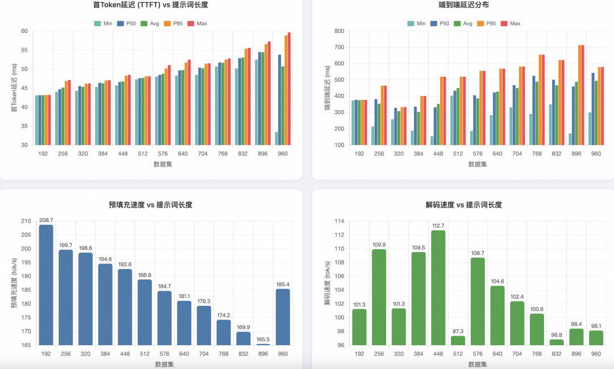This screenshot has height=369, width=614.
Task: Click the 181.1 value label
Action: tap(184, 296)
